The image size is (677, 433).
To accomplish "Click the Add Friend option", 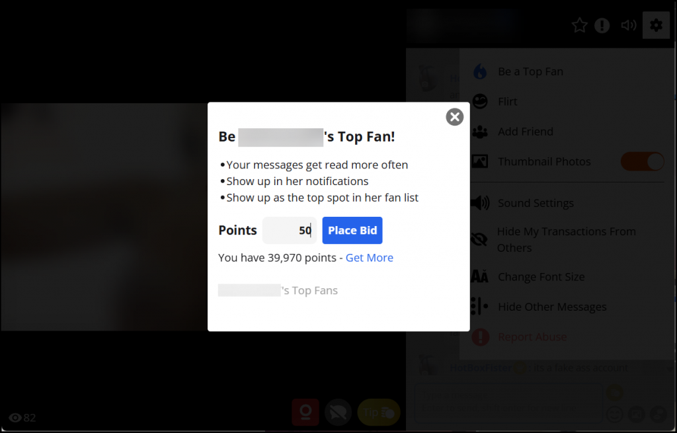I will click(525, 132).
